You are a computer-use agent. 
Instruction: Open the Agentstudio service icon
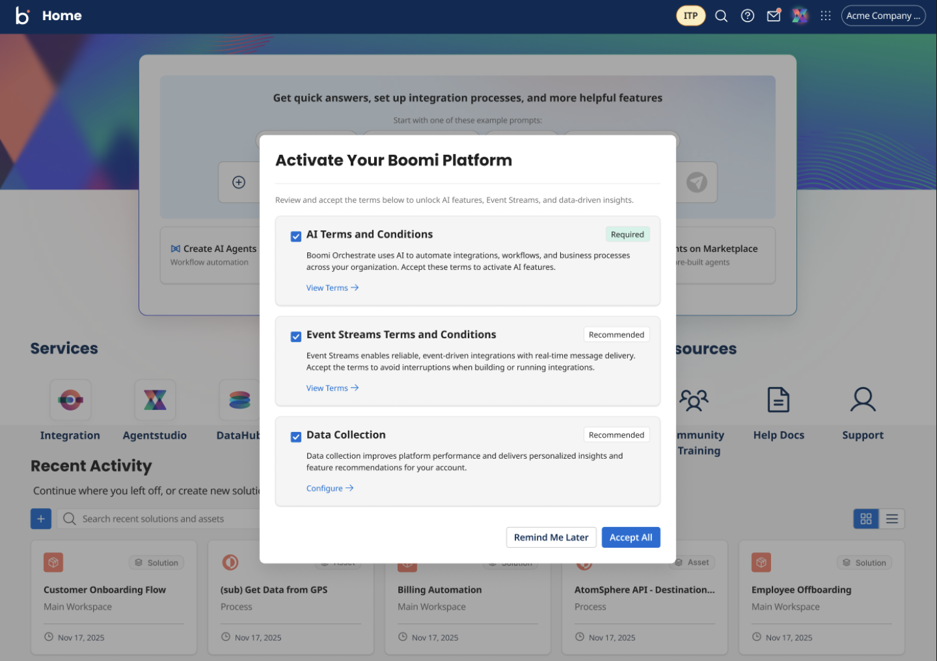point(155,399)
